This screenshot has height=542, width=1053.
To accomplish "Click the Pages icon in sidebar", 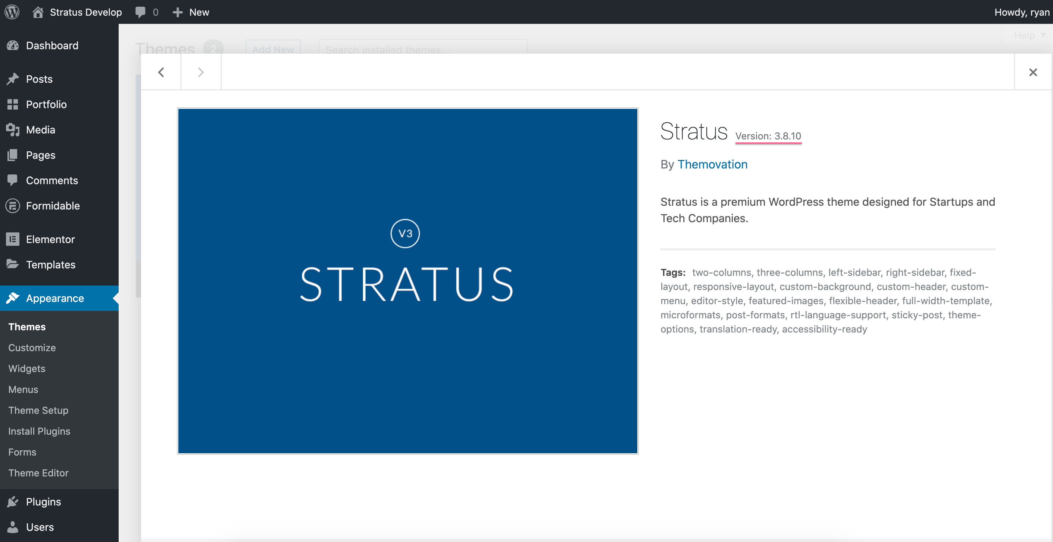I will pos(13,155).
